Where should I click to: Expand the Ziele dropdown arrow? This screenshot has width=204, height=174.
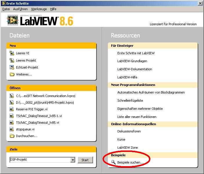coord(73,160)
